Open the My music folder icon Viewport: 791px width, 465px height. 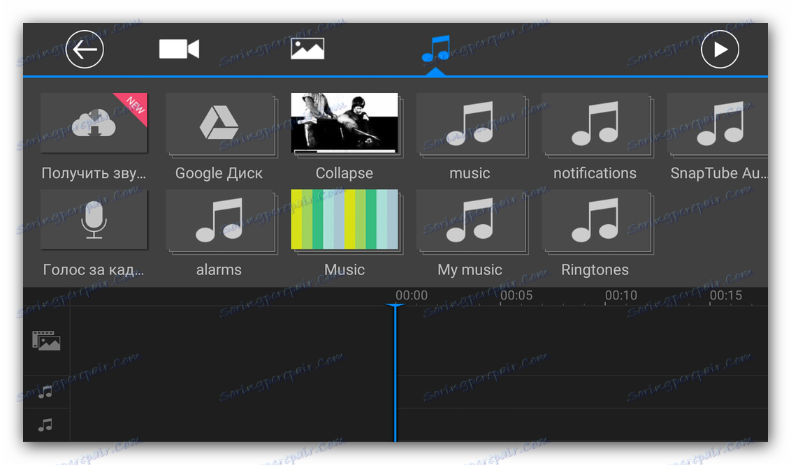click(470, 219)
